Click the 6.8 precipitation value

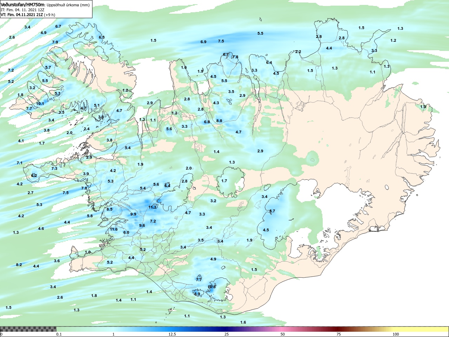[207, 122]
